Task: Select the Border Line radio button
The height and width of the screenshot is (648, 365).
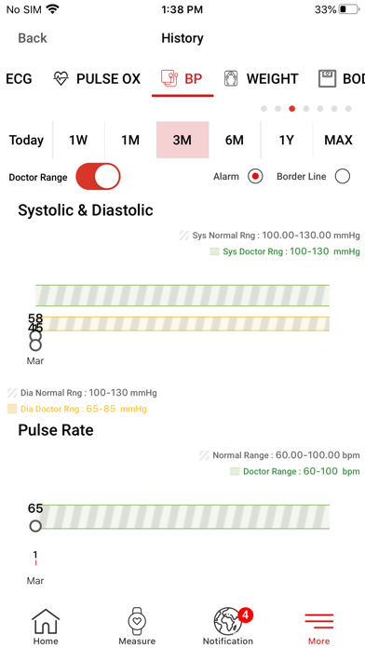Action: [x=343, y=177]
